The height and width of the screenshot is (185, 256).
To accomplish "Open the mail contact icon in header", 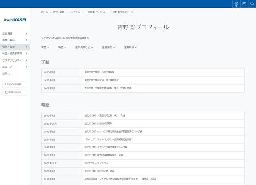I will point(244,4).
